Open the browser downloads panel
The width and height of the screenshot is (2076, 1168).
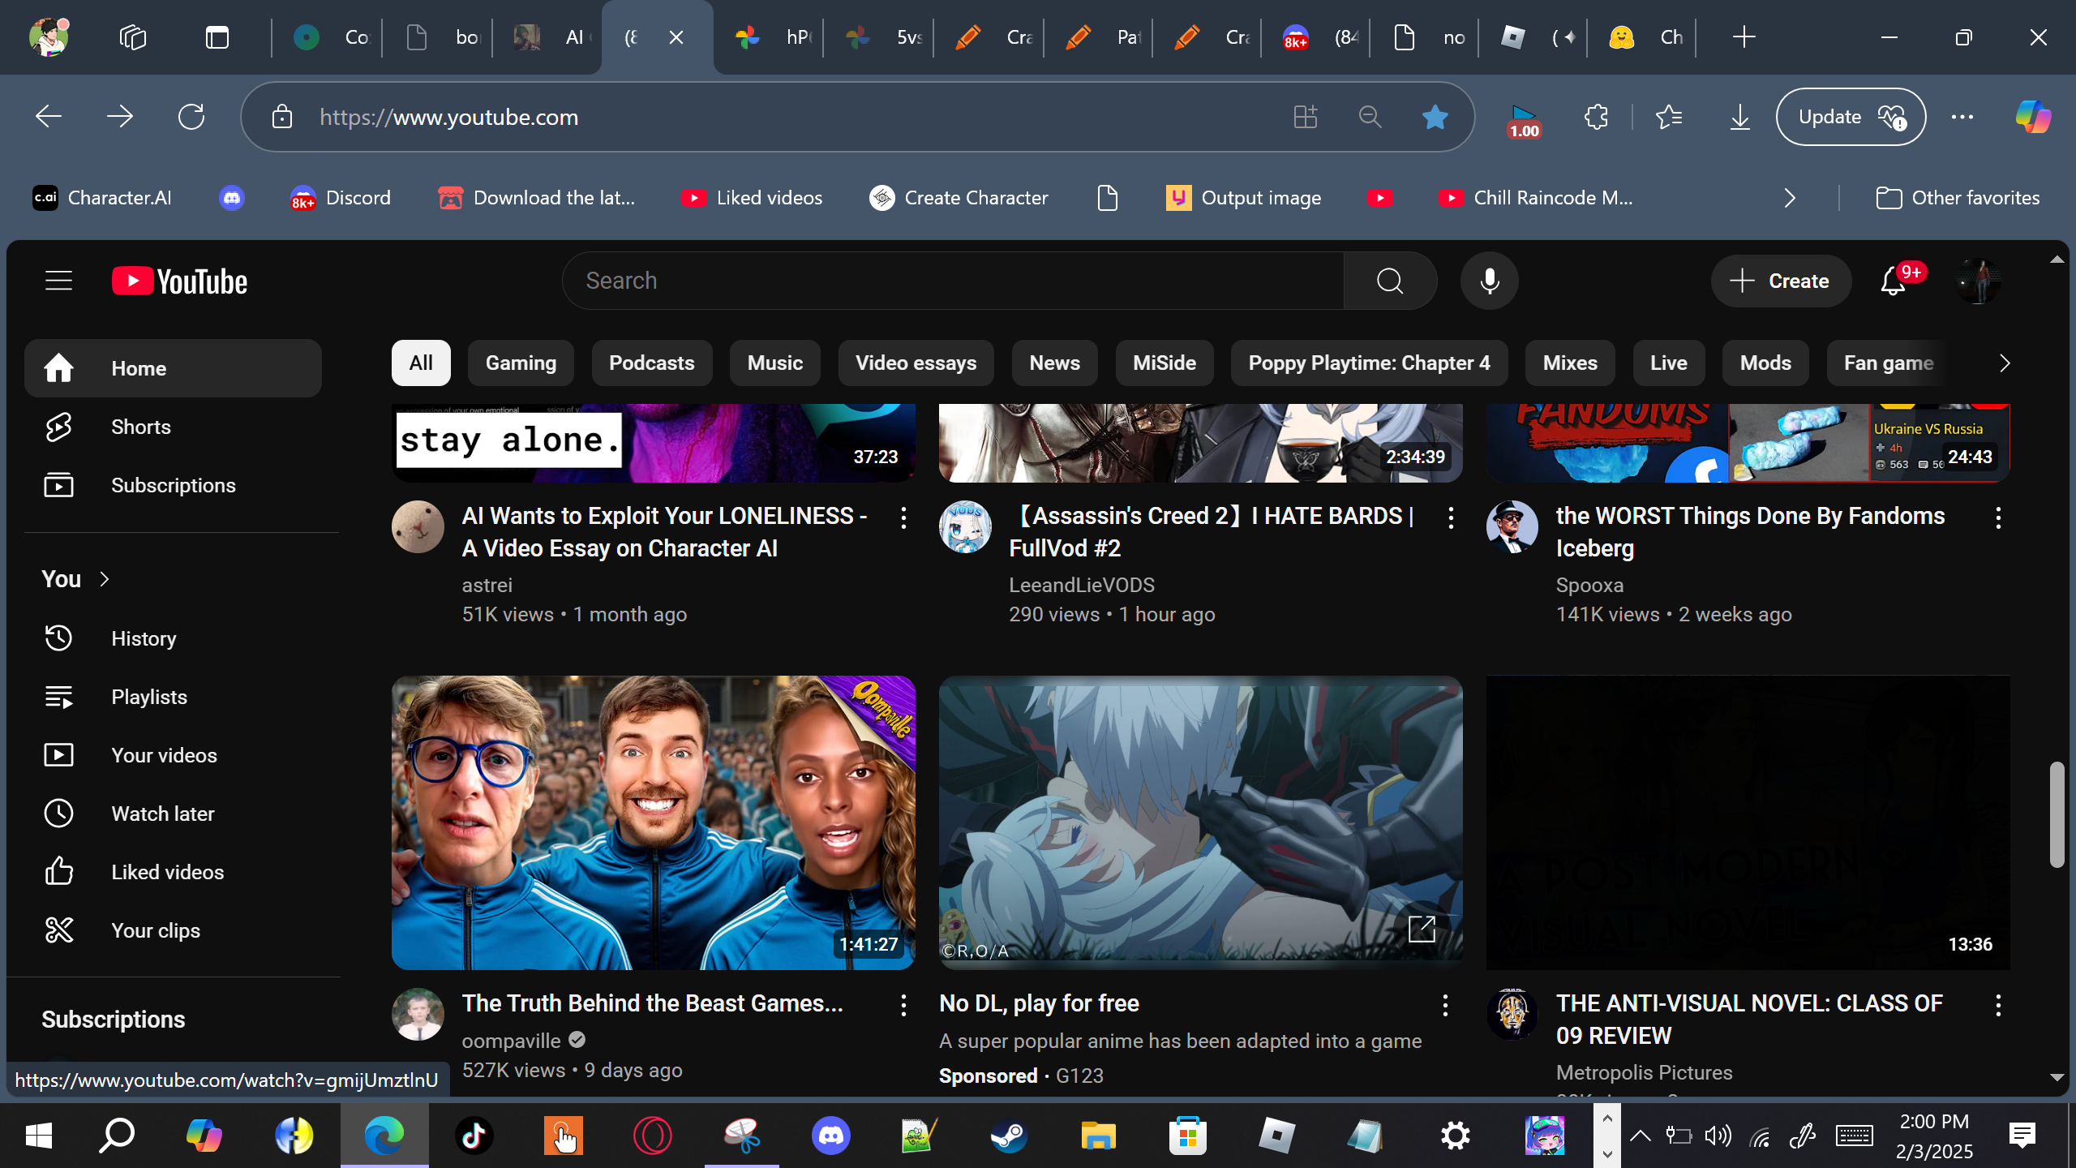click(1739, 117)
